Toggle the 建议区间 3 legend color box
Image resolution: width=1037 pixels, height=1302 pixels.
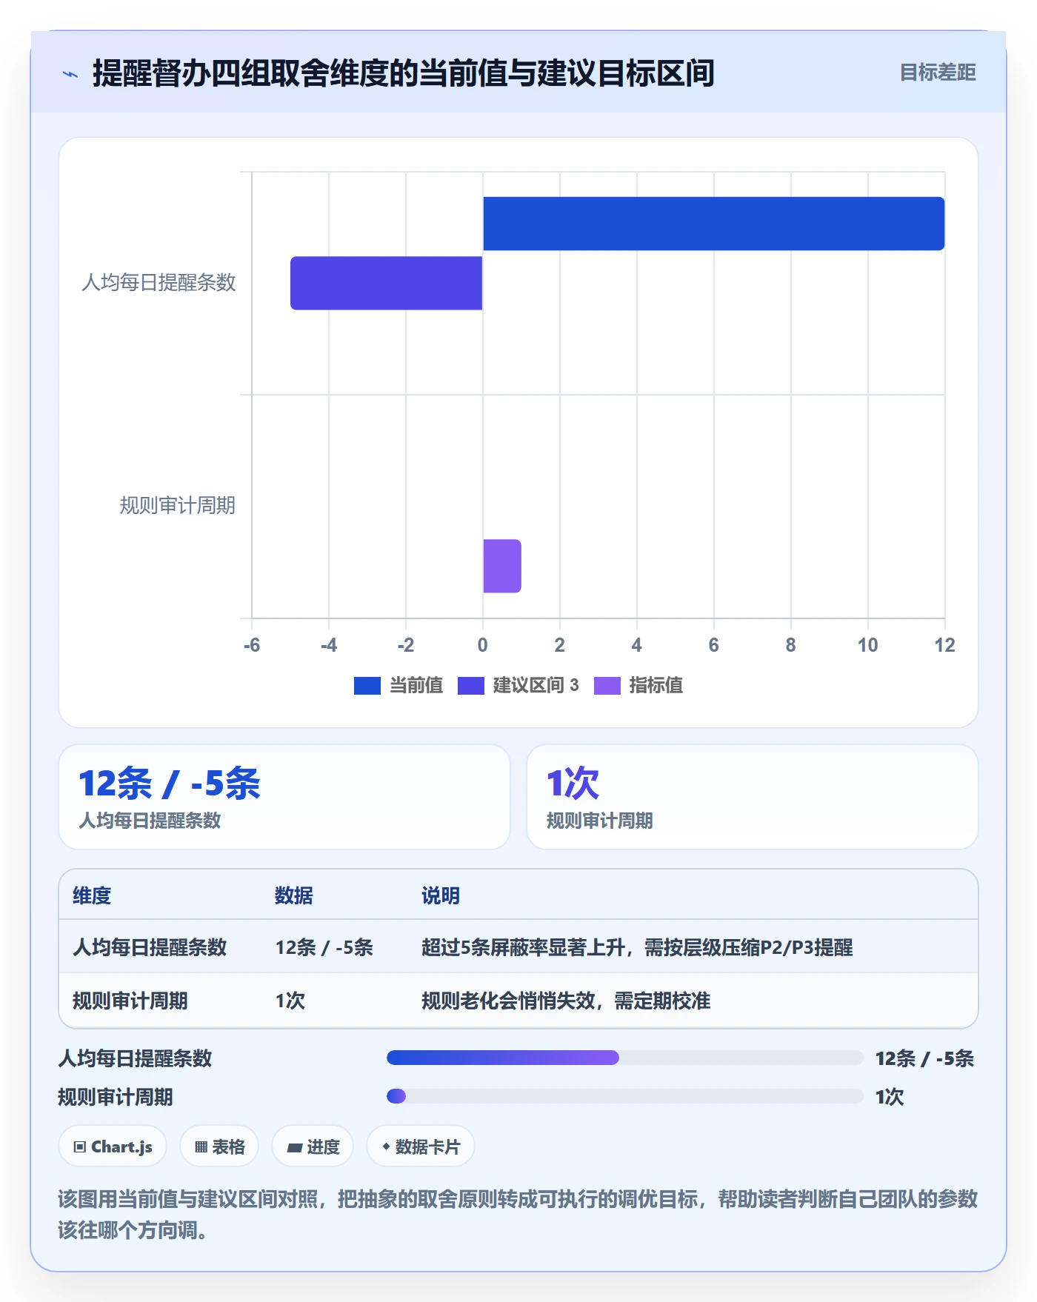[471, 686]
